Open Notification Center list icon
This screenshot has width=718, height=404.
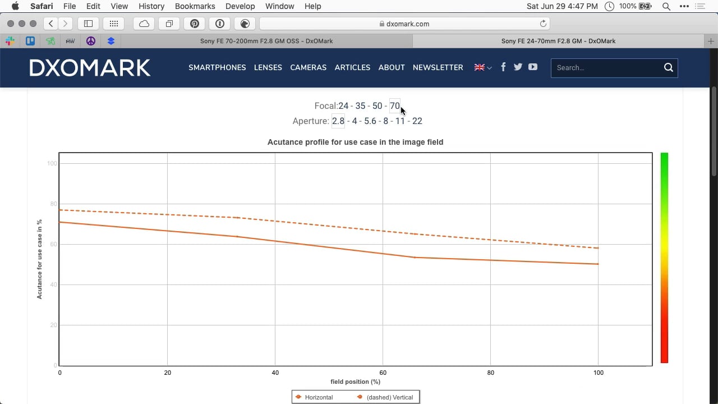(x=699, y=6)
